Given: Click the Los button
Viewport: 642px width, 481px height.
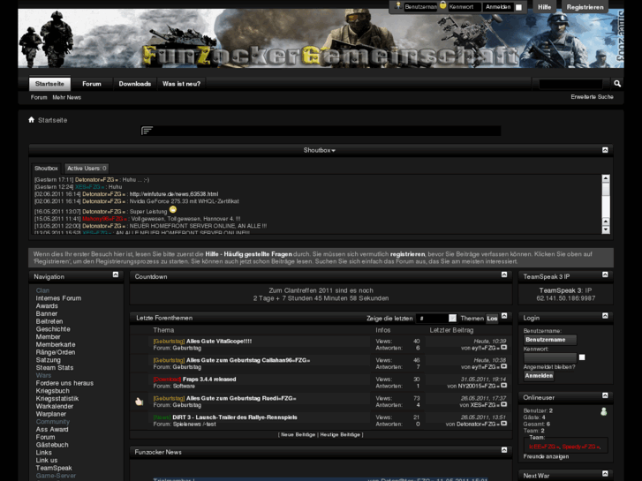Looking at the screenshot, I should 492,319.
